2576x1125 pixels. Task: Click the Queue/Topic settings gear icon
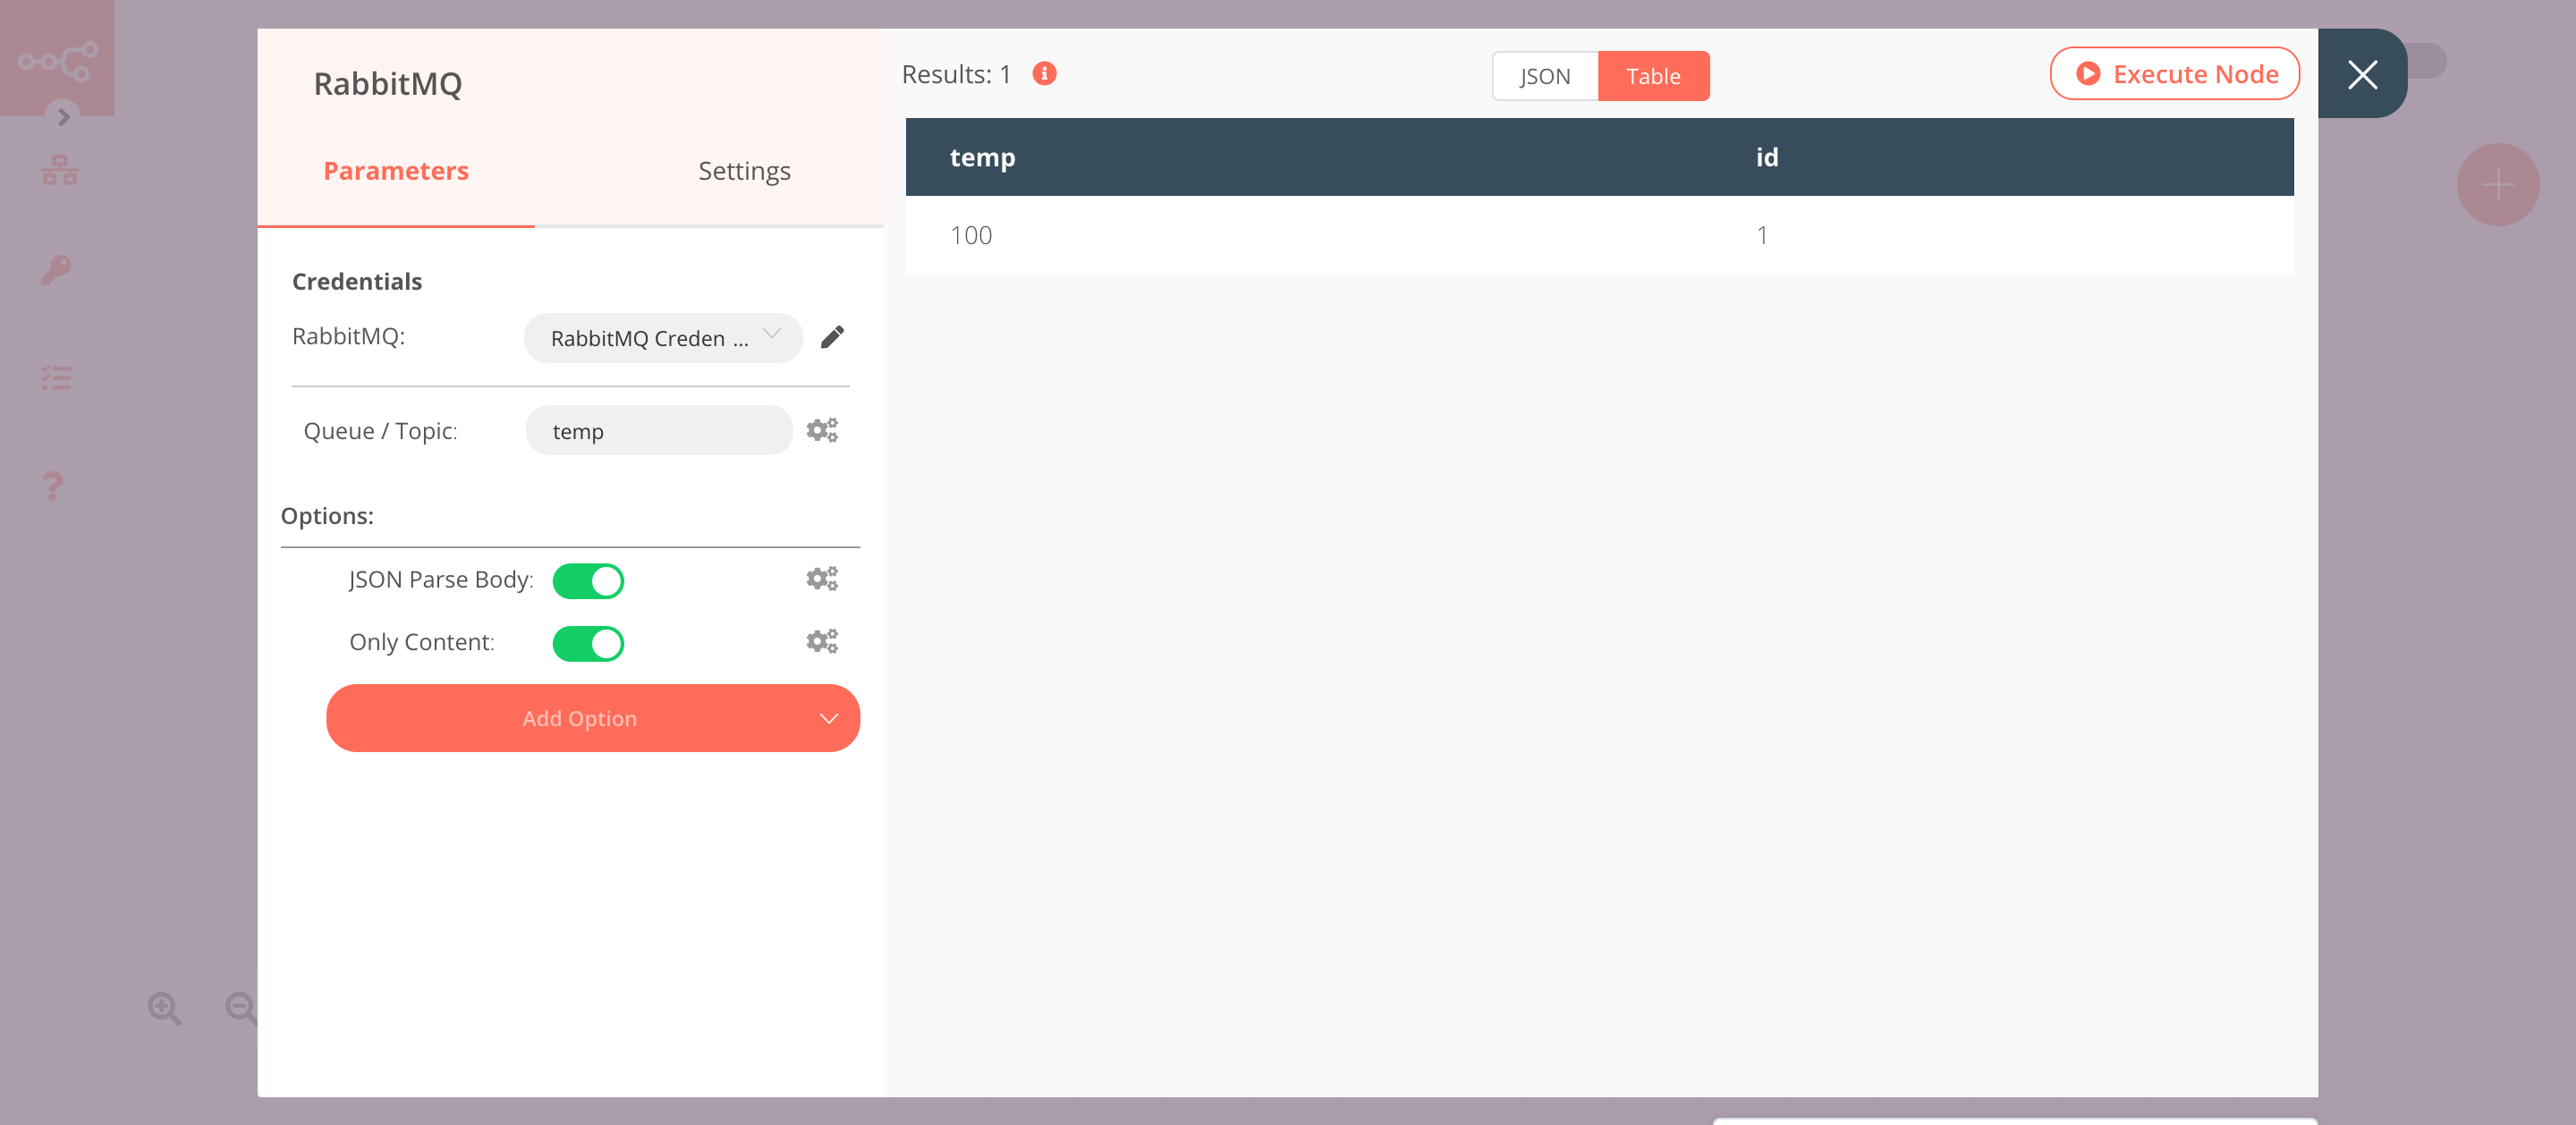tap(823, 430)
